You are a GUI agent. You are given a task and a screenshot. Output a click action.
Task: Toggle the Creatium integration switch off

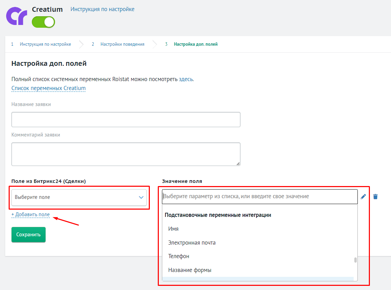coord(43,22)
